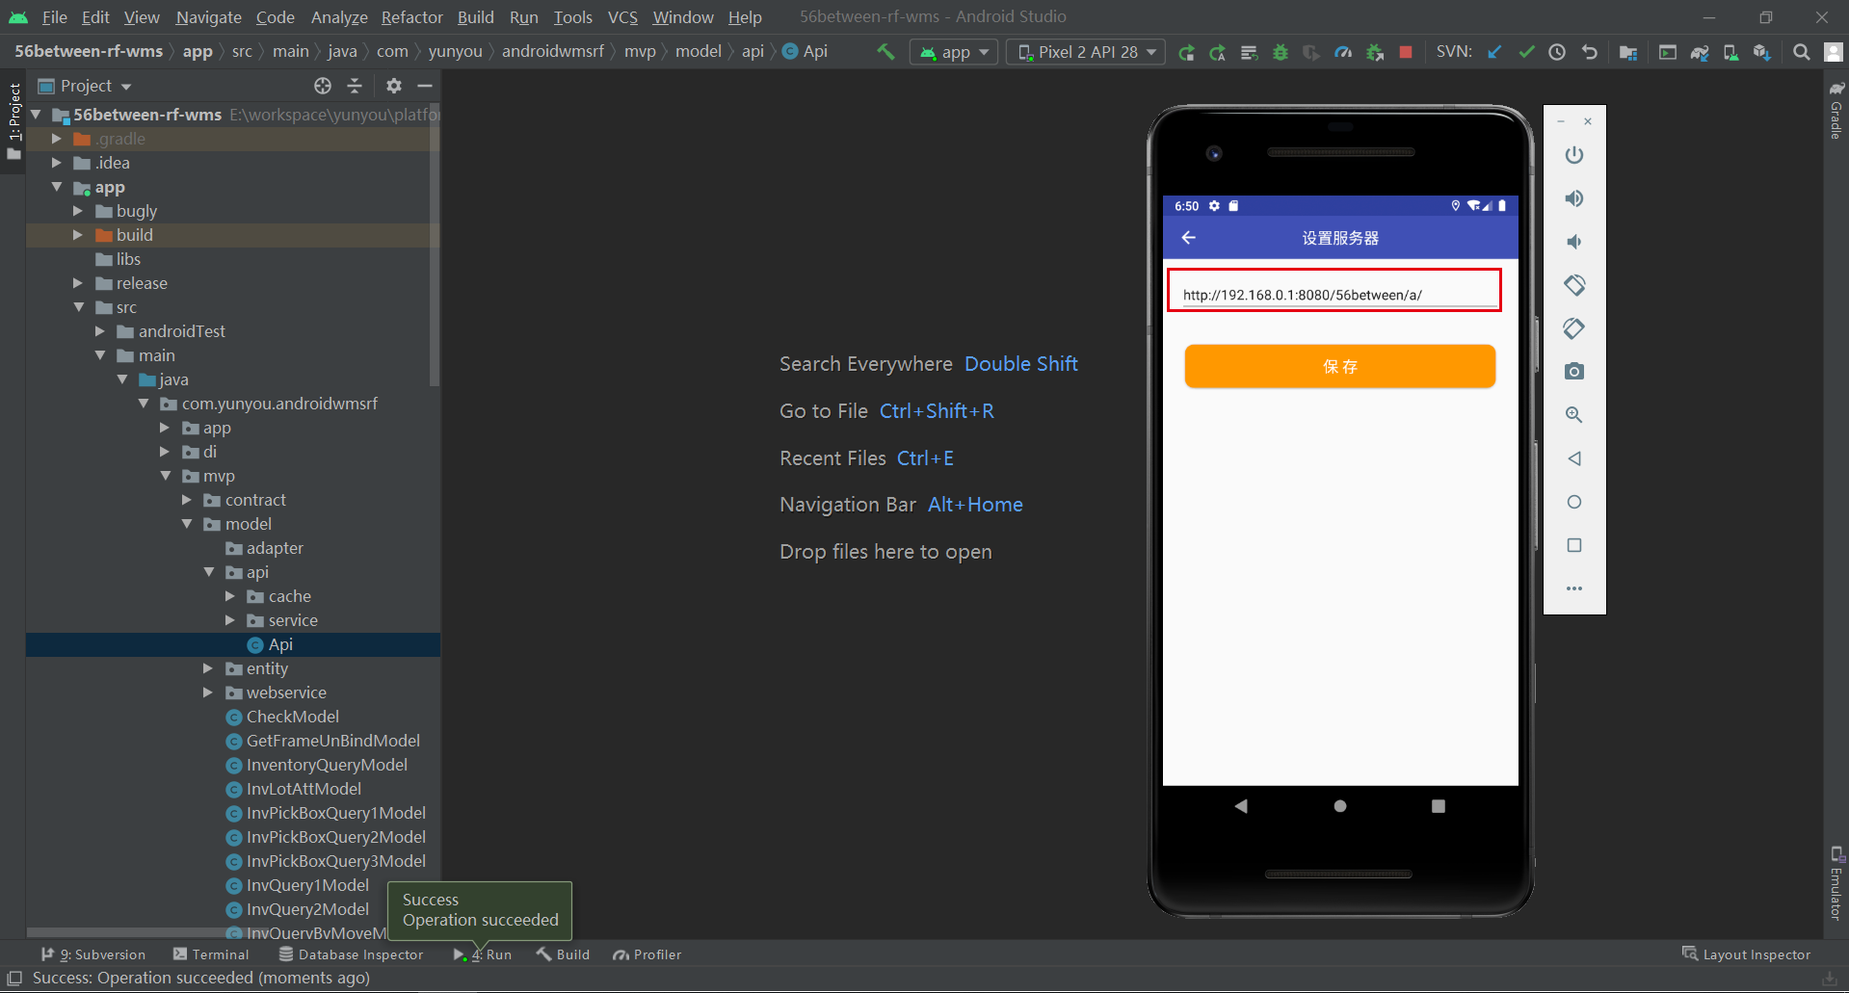The image size is (1849, 993).
Task: Expand the contract package
Action: click(187, 500)
